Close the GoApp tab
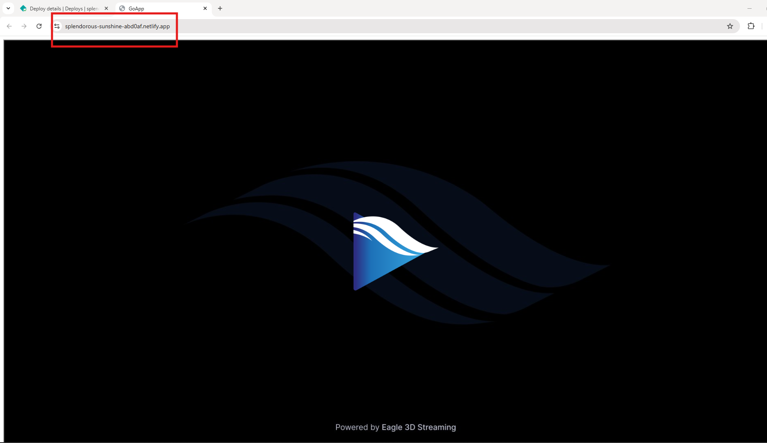Image resolution: width=767 pixels, height=443 pixels. pos(205,8)
